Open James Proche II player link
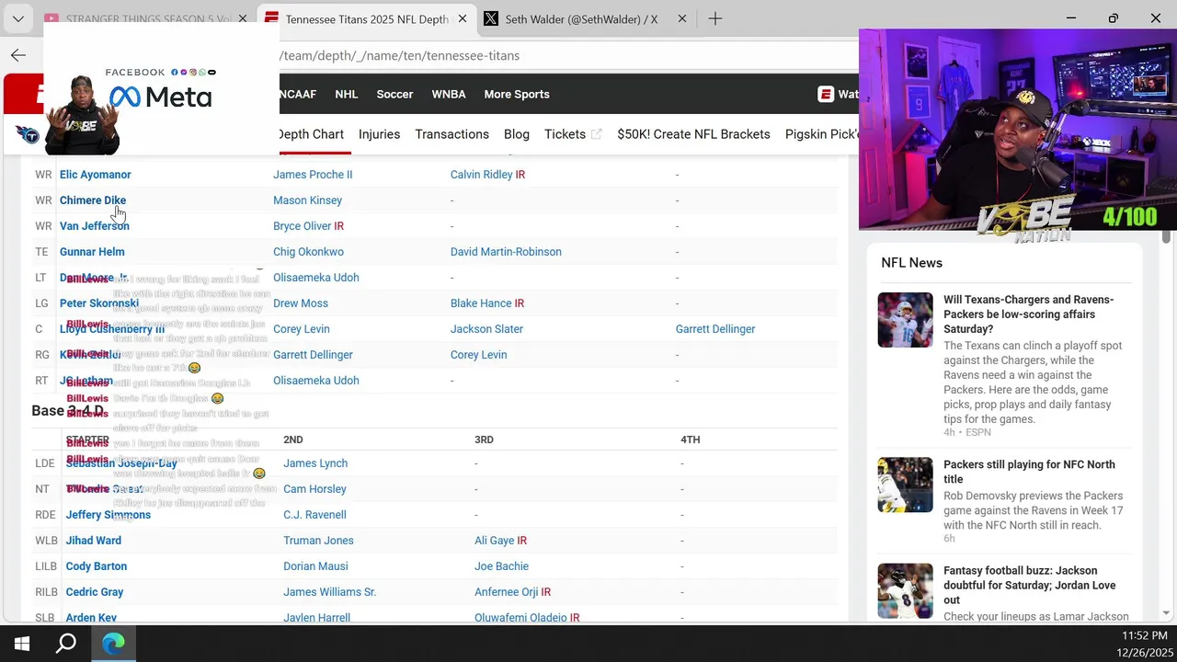The width and height of the screenshot is (1177, 662). 313,175
